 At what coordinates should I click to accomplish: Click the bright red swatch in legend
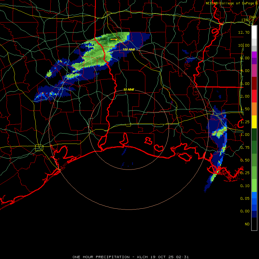click(254, 96)
